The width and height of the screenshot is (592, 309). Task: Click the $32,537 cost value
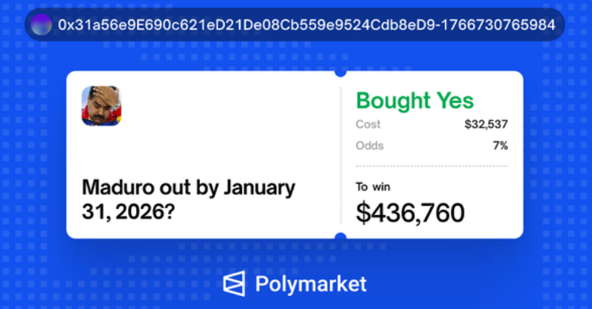486,124
